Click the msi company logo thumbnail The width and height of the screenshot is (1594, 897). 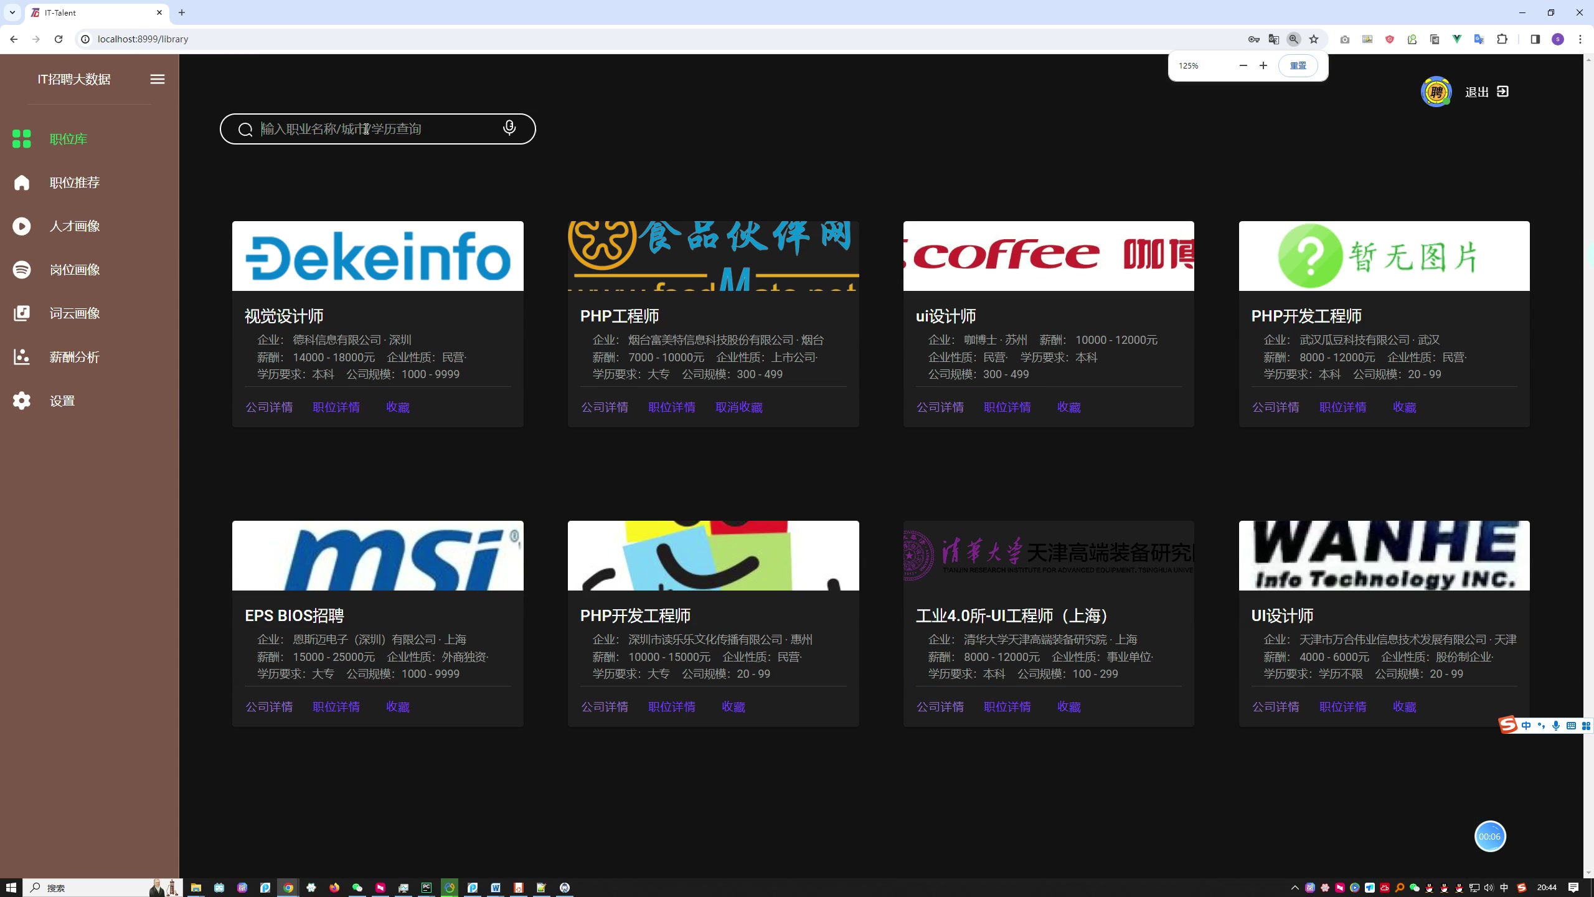377,556
